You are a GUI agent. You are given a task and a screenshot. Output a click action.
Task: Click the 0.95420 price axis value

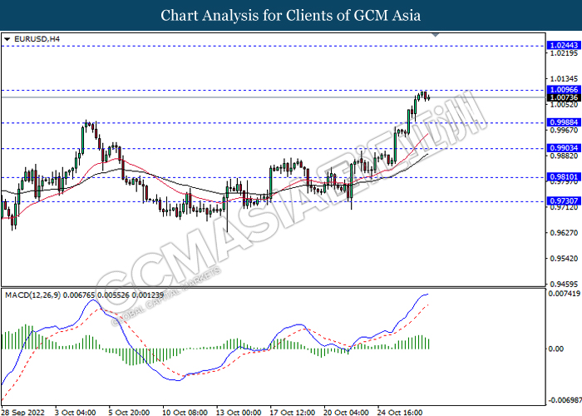tap(564, 259)
